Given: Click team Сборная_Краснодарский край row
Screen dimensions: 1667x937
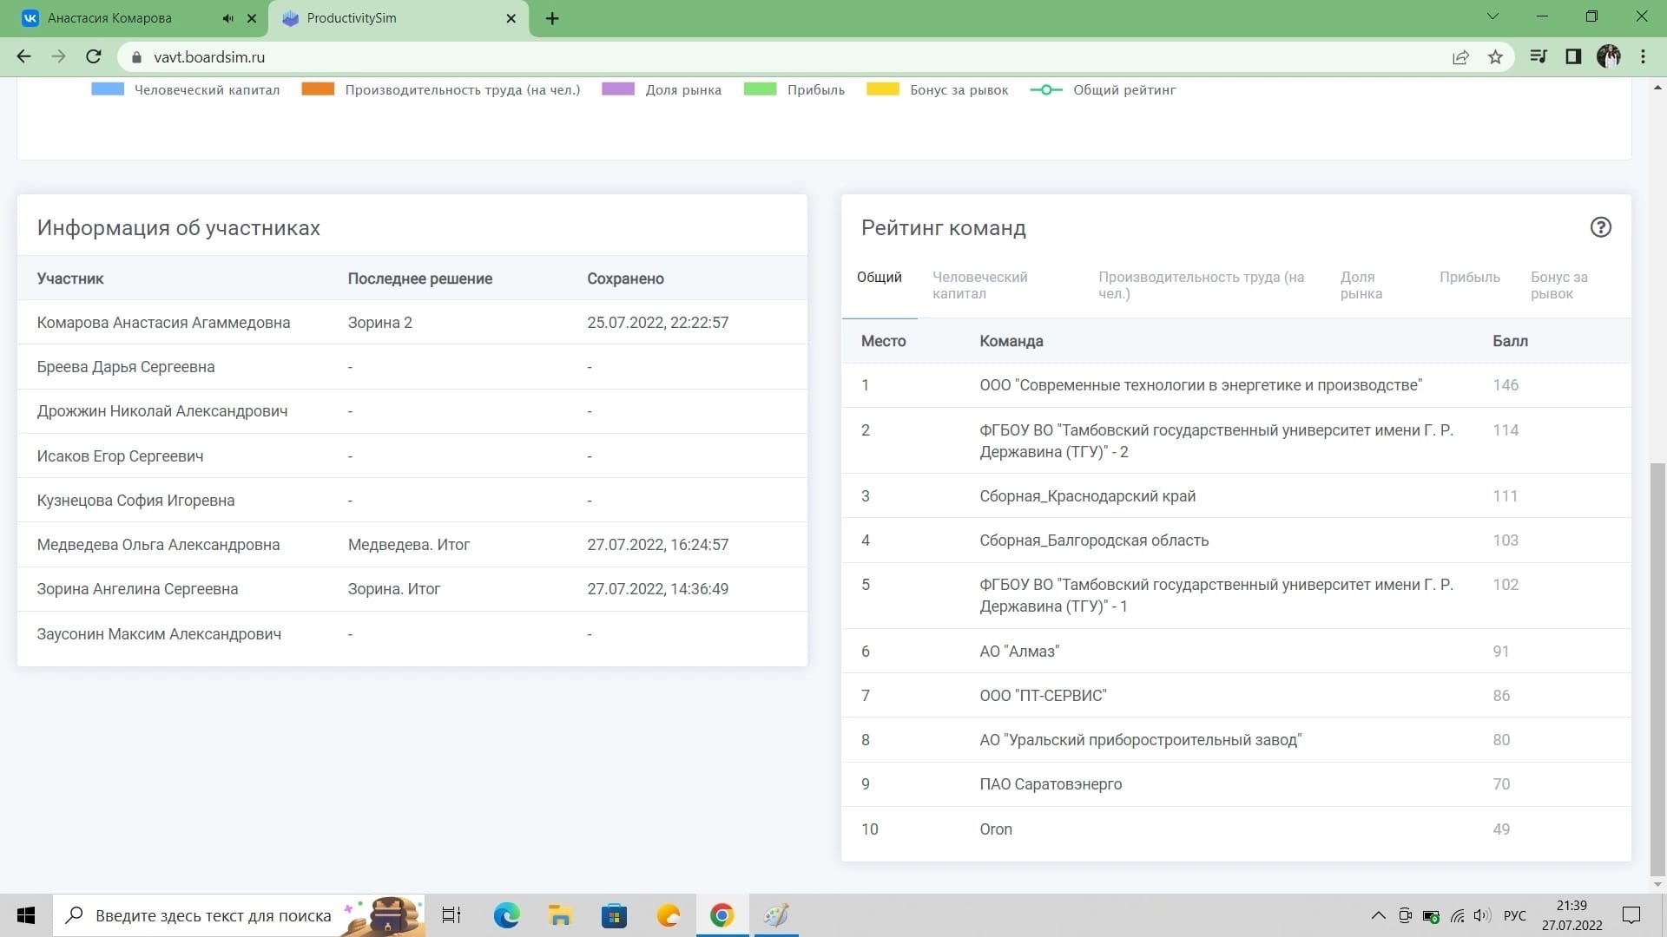Looking at the screenshot, I should [1235, 496].
